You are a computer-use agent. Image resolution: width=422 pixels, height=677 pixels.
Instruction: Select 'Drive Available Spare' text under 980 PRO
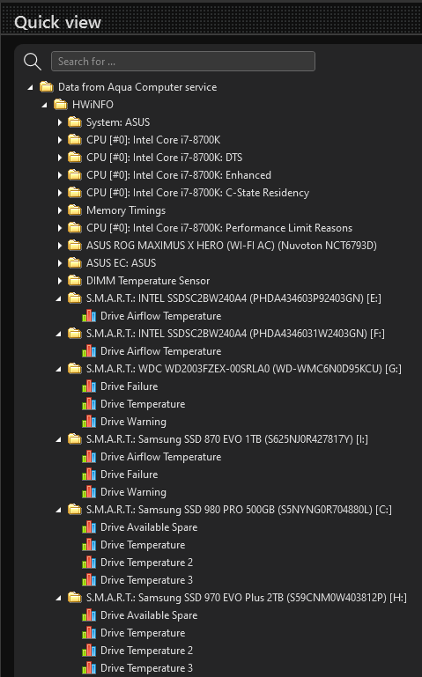149,527
